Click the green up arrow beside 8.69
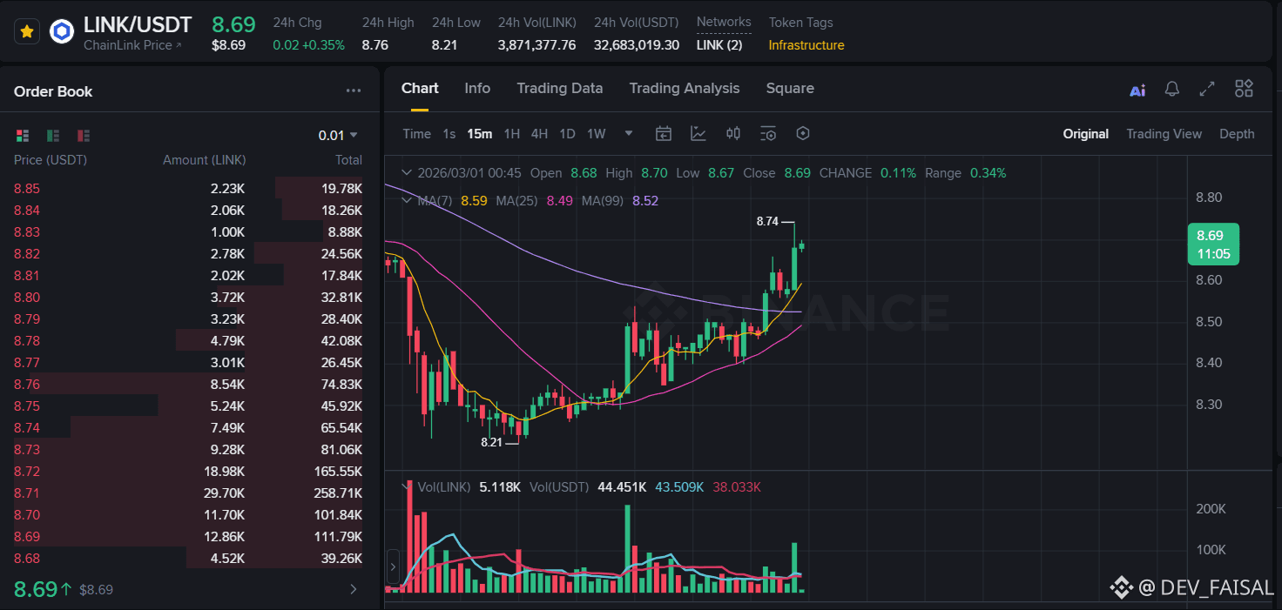Viewport: 1282px width, 610px height. coord(66,589)
